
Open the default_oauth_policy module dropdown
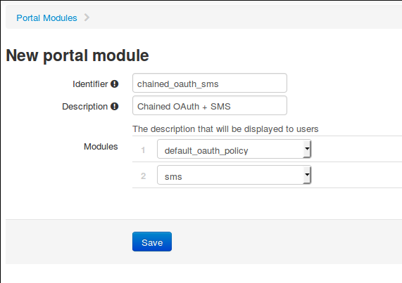pyautogui.click(x=234, y=149)
